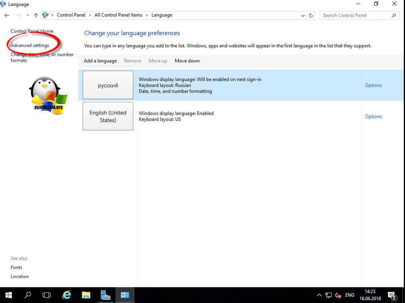Show hidden system tray icons

[x=319, y=295]
